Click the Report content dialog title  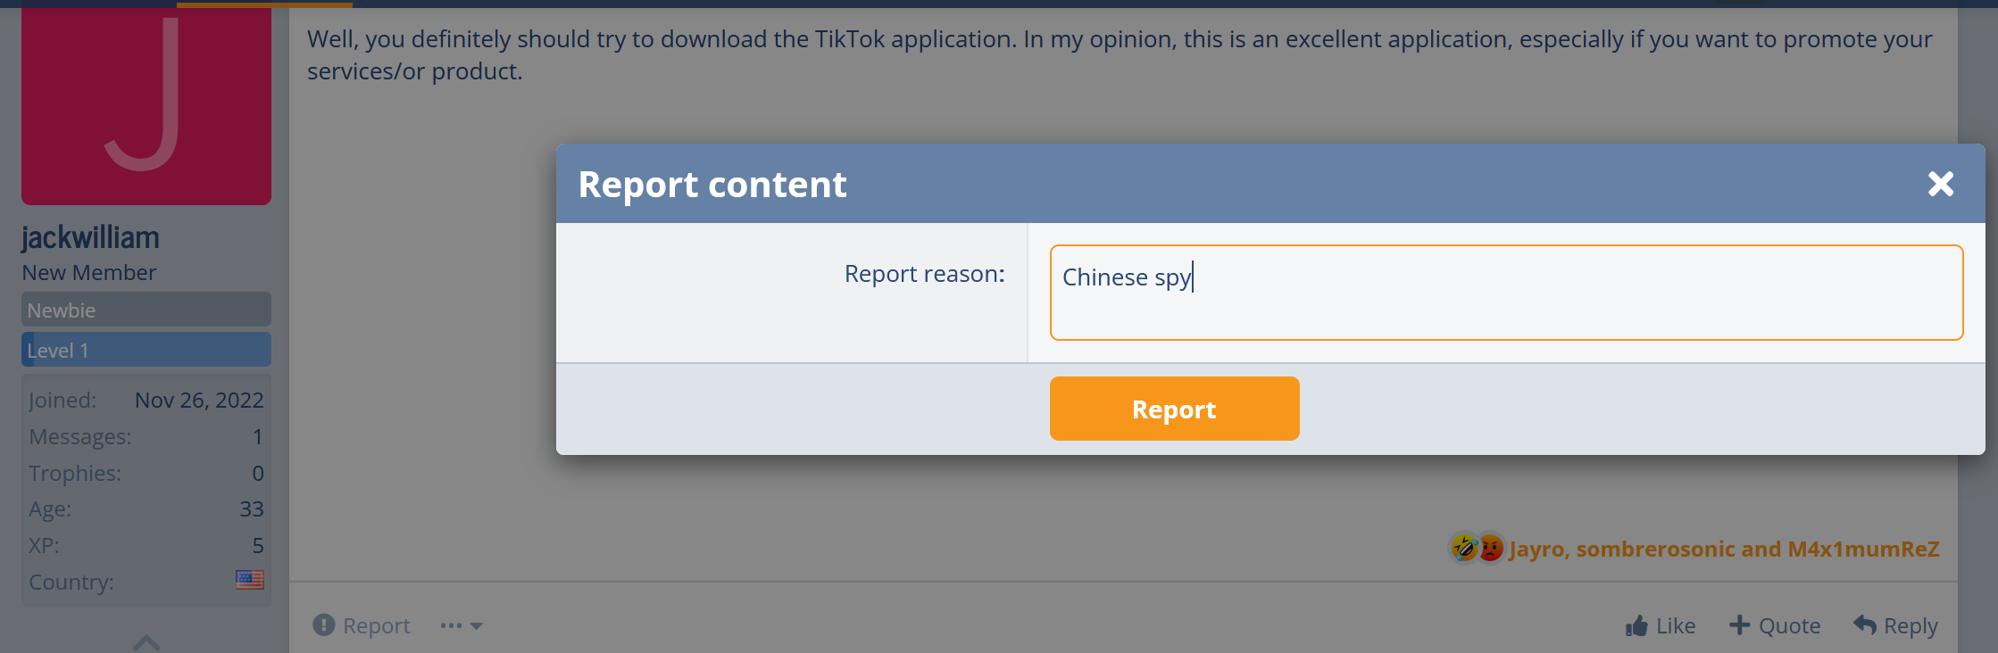tap(712, 185)
